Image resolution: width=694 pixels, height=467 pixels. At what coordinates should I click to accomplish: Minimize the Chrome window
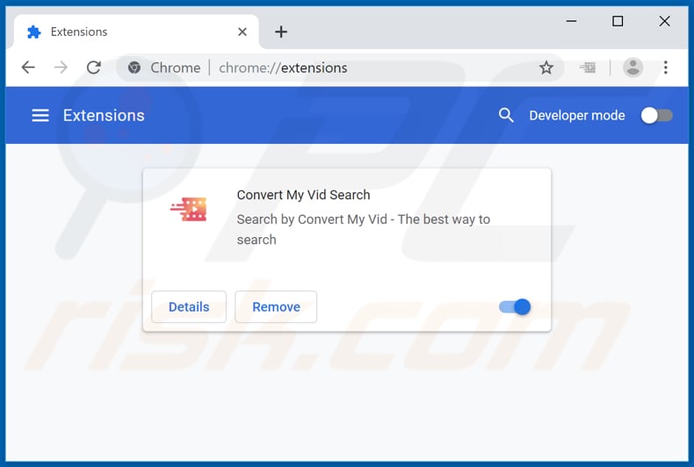[x=571, y=21]
